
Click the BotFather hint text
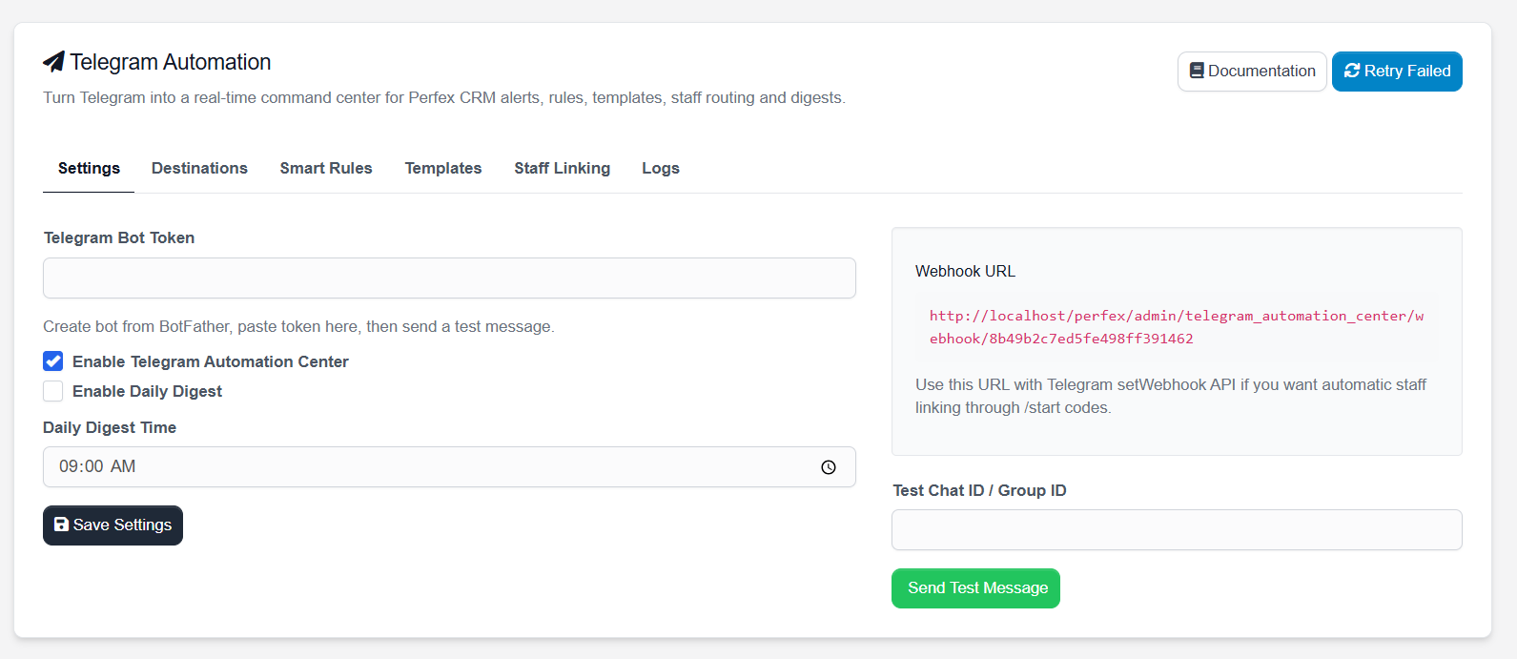[298, 326]
